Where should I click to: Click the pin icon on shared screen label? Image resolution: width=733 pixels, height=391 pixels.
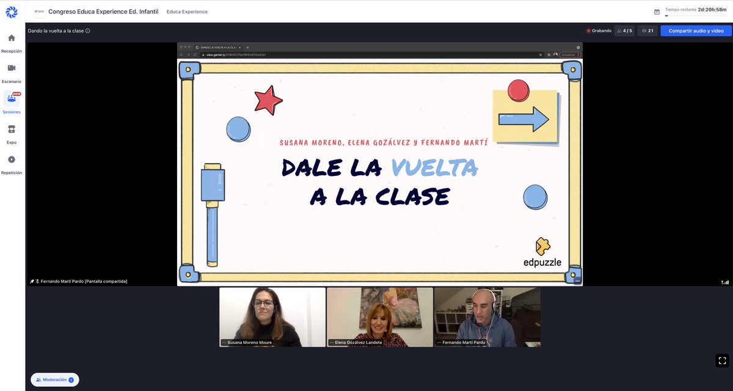click(x=32, y=282)
